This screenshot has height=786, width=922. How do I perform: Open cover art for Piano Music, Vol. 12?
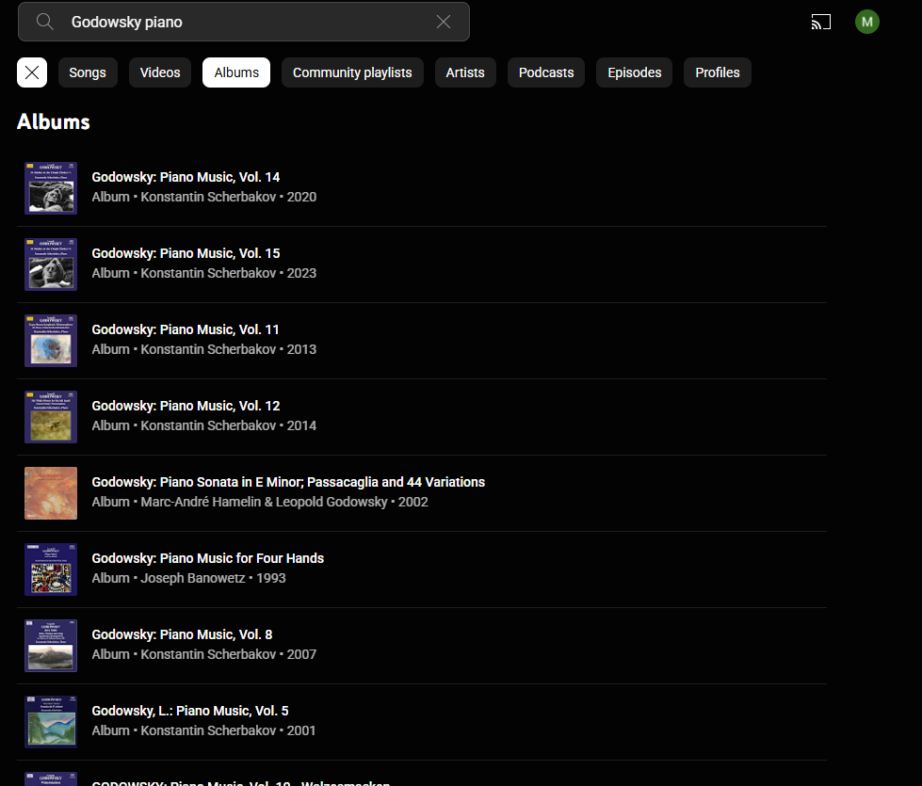[51, 417]
